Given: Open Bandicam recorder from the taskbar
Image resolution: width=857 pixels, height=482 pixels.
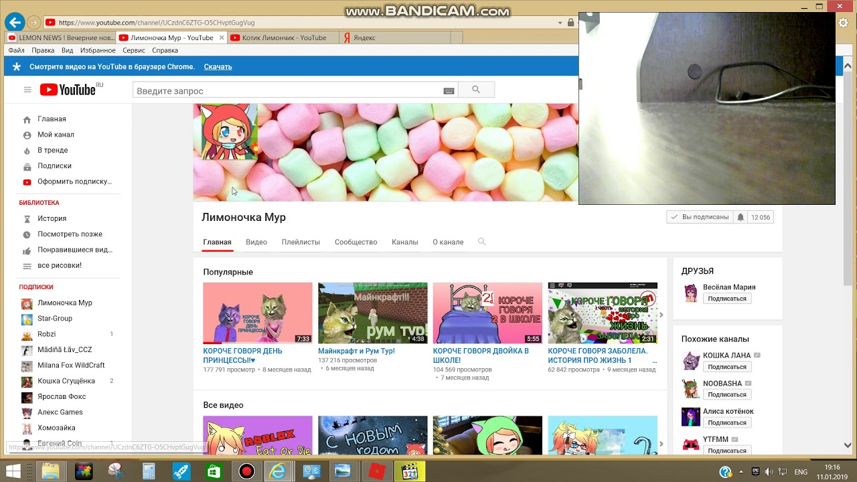Looking at the screenshot, I should (x=246, y=472).
